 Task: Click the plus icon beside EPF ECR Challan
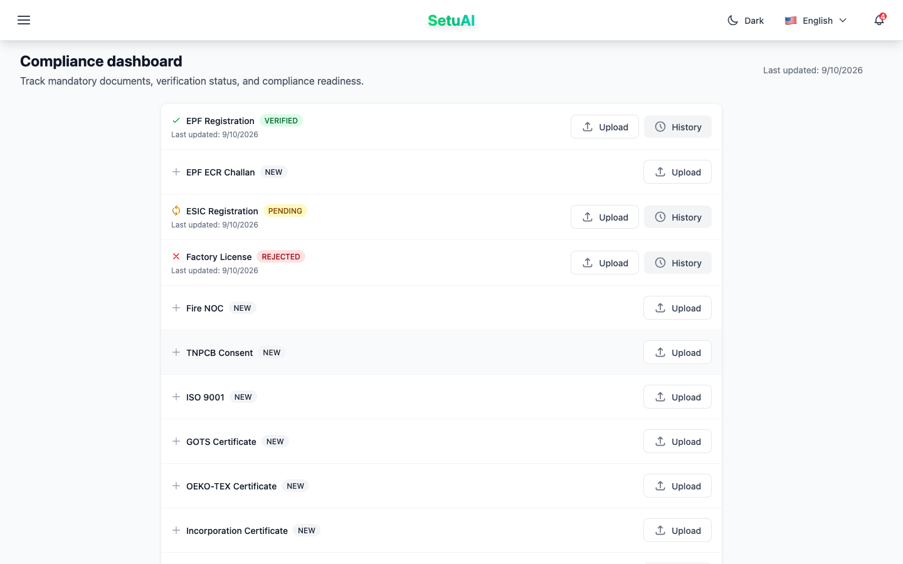[176, 172]
